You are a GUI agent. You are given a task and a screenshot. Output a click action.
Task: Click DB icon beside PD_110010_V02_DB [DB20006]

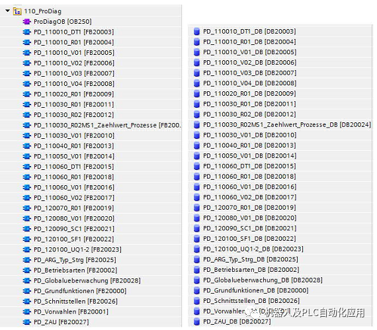196,62
